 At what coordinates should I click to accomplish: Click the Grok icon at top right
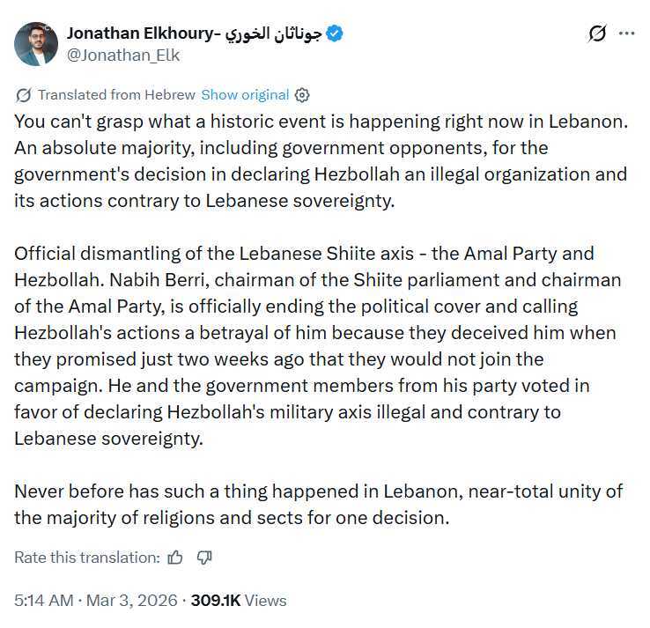596,33
